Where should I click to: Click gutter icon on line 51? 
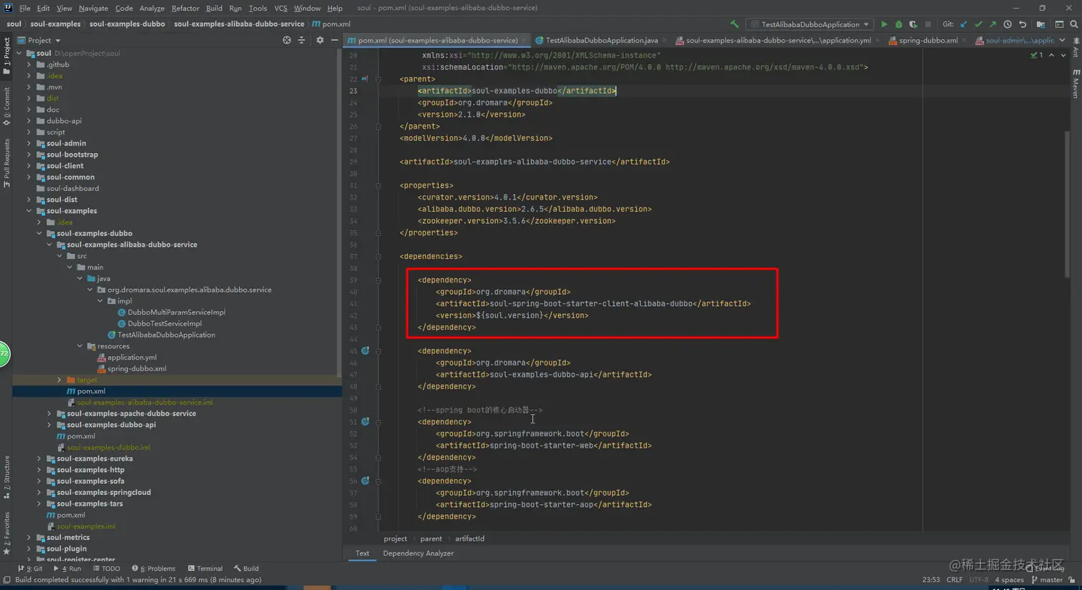tap(365, 422)
